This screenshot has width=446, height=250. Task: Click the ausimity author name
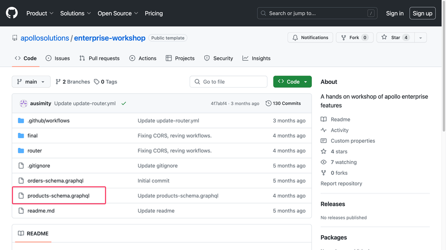pos(41,103)
